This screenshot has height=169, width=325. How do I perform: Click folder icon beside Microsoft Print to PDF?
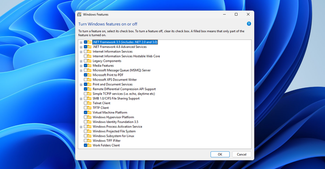click(89, 75)
